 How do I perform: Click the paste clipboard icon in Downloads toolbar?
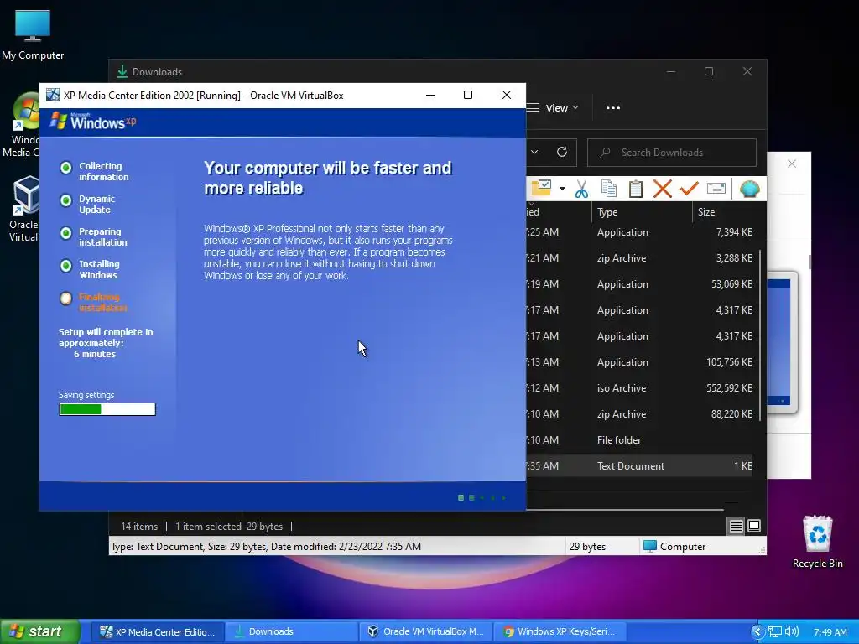[636, 189]
